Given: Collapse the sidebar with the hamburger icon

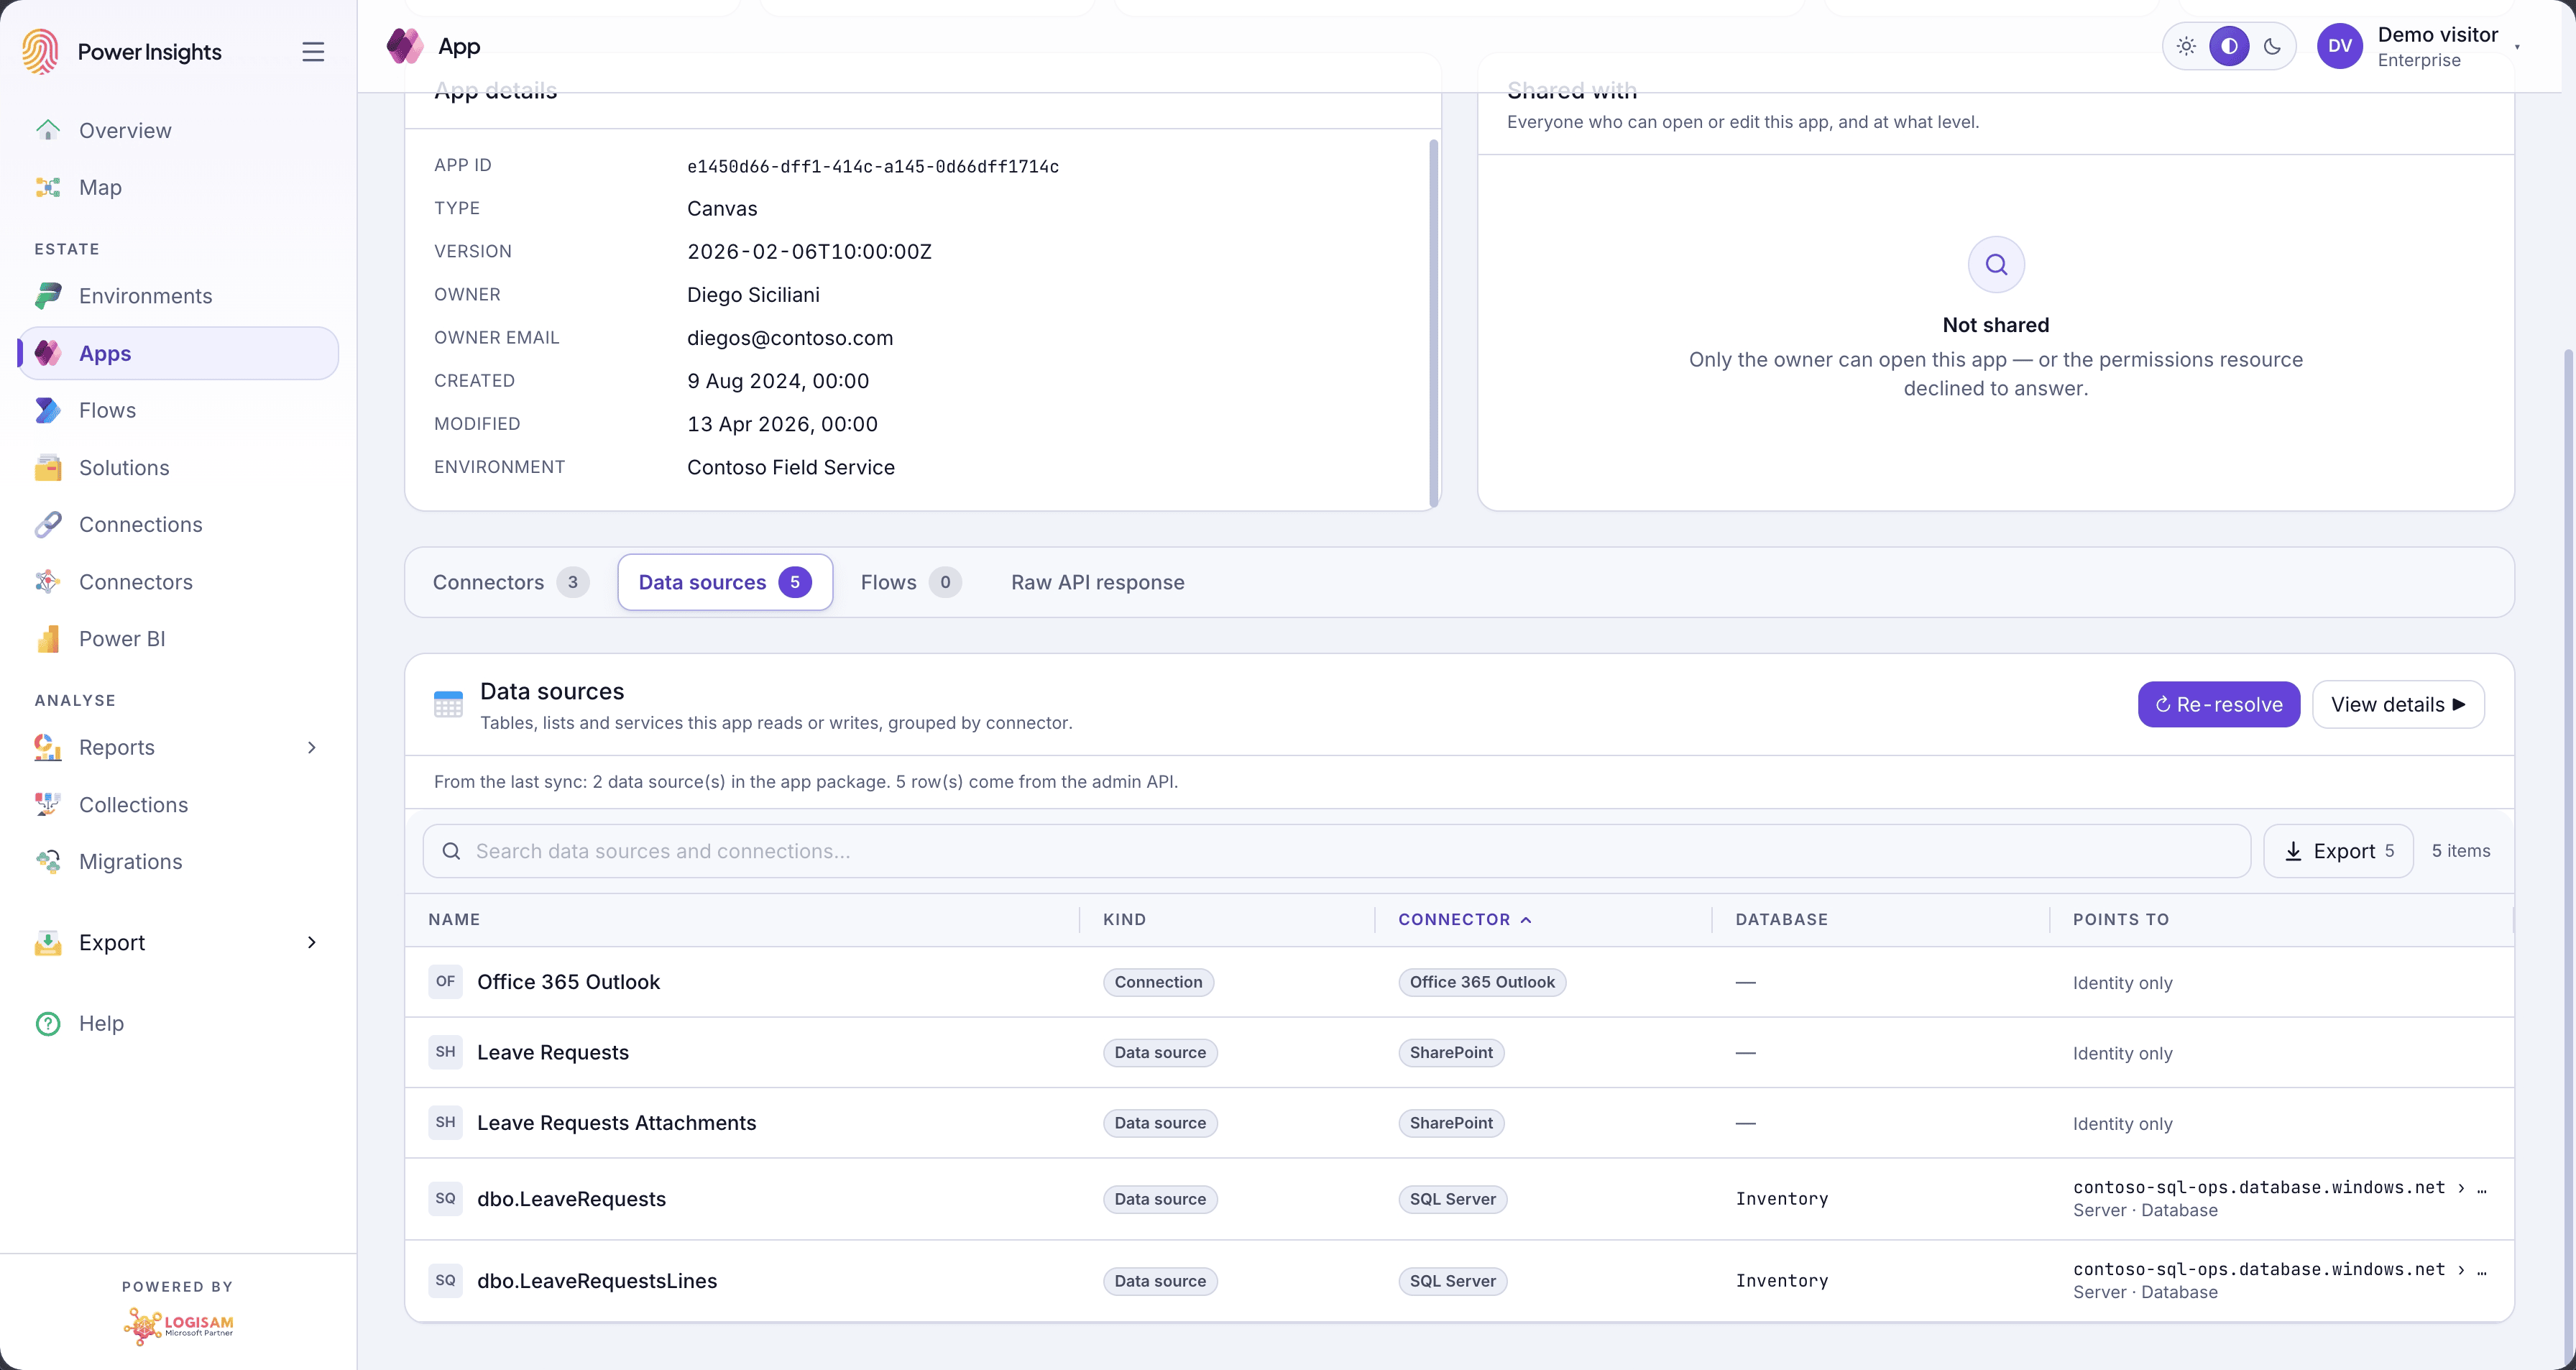Looking at the screenshot, I should click(313, 52).
